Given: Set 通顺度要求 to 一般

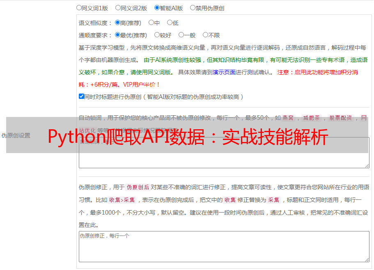Looking at the screenshot, I should [x=181, y=35].
